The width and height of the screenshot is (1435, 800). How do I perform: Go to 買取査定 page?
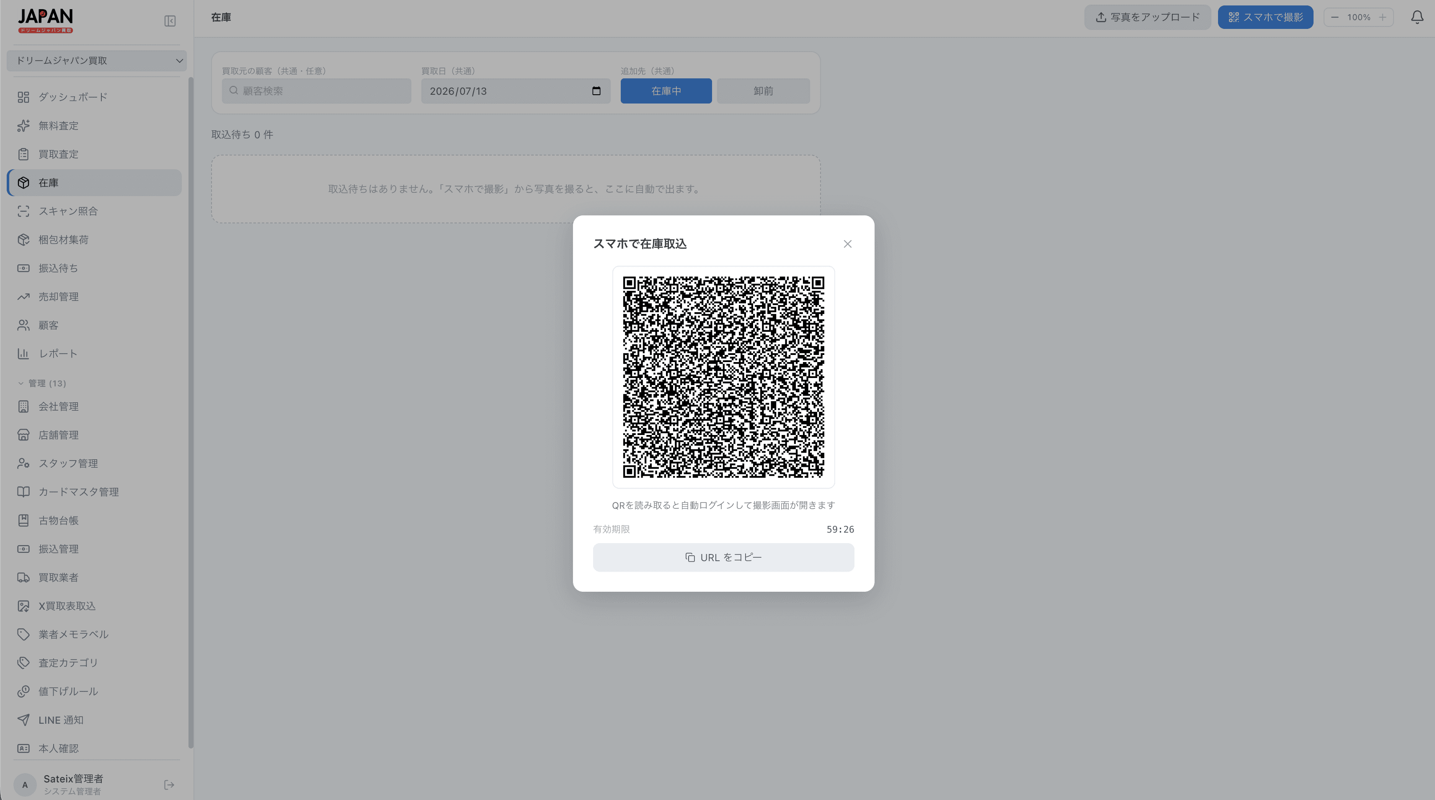(94, 154)
